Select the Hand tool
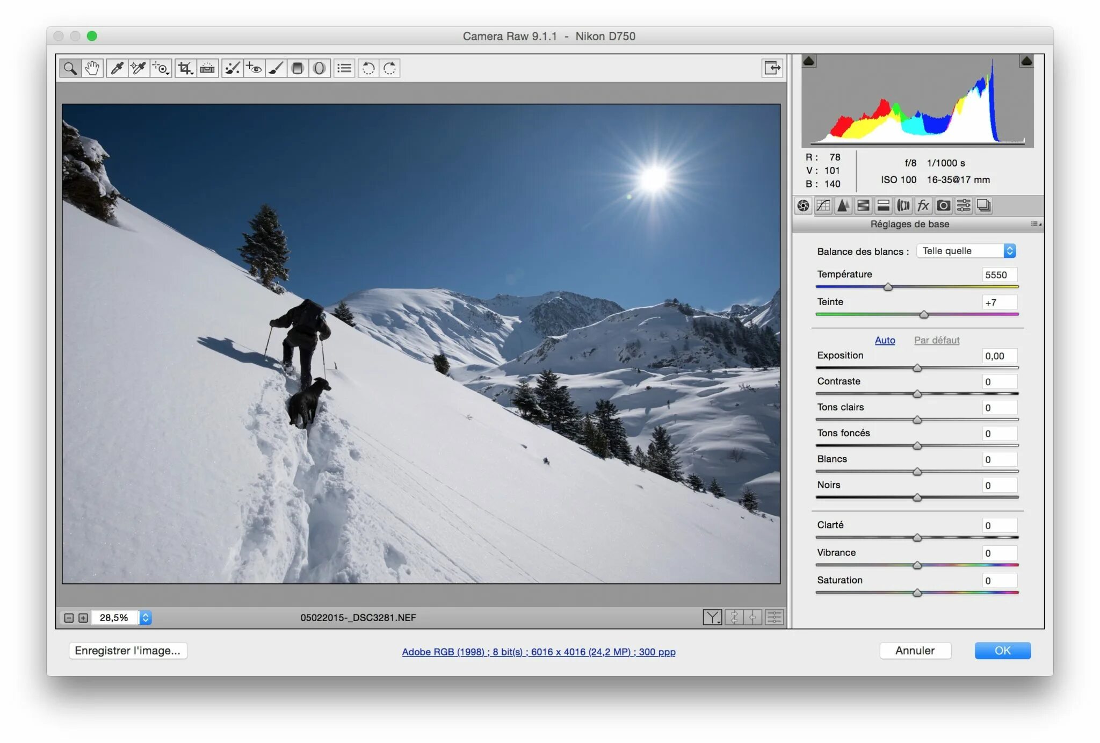 92,68
